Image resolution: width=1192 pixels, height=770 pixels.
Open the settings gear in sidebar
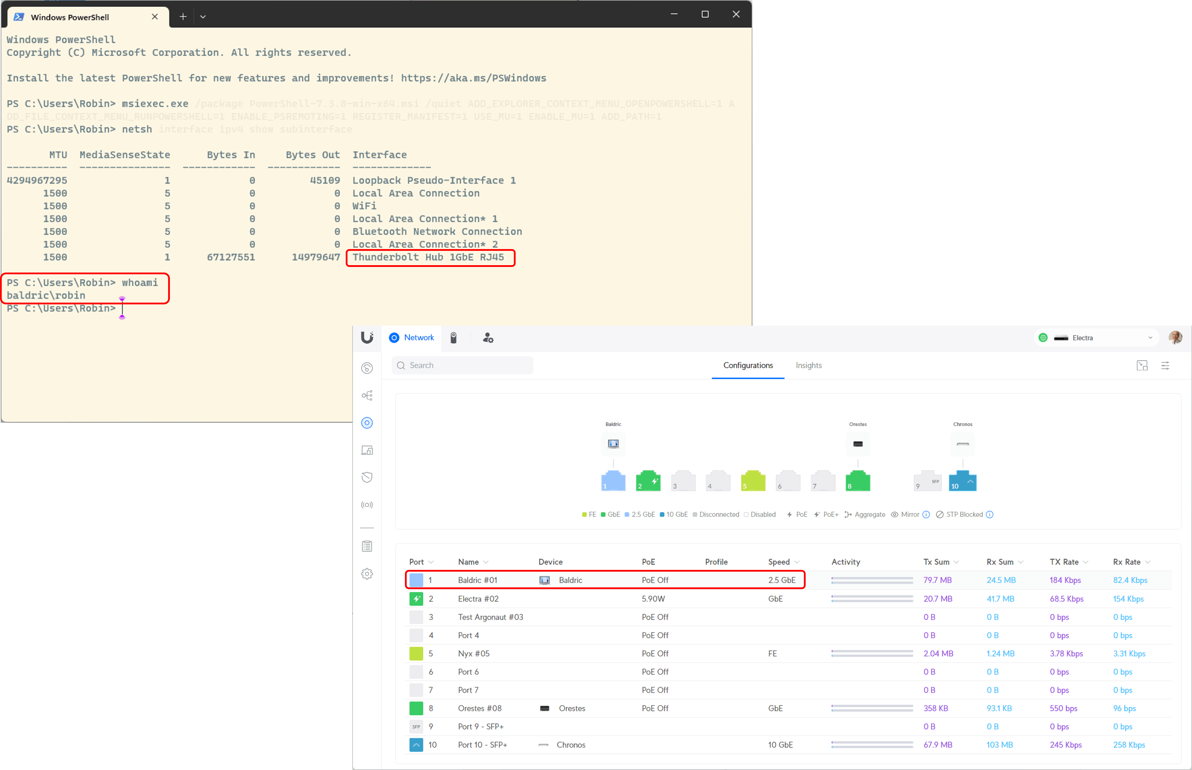[x=367, y=574]
